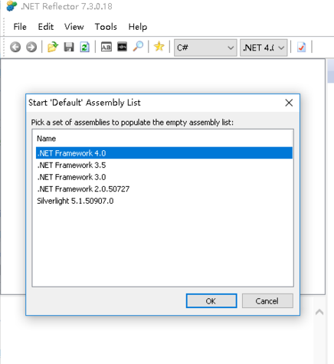Click the black analyzer toolbar icon
Viewport: 334px width, 364px height.
pyautogui.click(x=122, y=47)
